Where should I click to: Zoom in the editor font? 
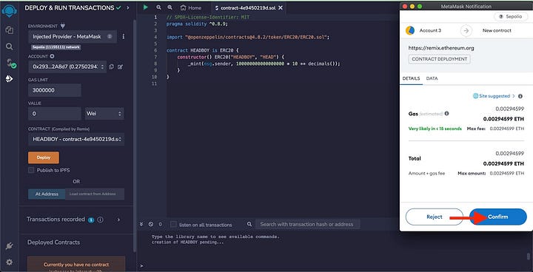tap(170, 7)
